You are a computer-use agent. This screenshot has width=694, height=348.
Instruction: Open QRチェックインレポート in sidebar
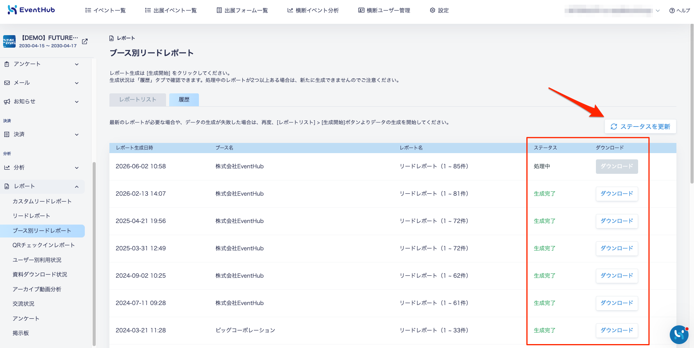pyautogui.click(x=44, y=245)
